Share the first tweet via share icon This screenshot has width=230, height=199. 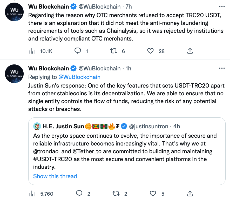click(x=190, y=51)
